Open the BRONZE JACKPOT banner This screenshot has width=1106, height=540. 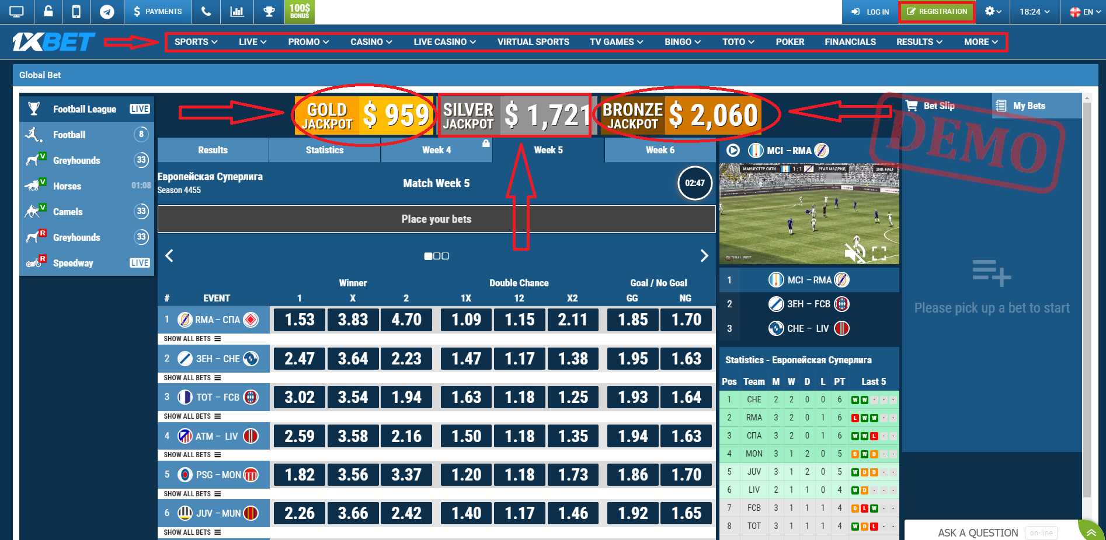(681, 114)
